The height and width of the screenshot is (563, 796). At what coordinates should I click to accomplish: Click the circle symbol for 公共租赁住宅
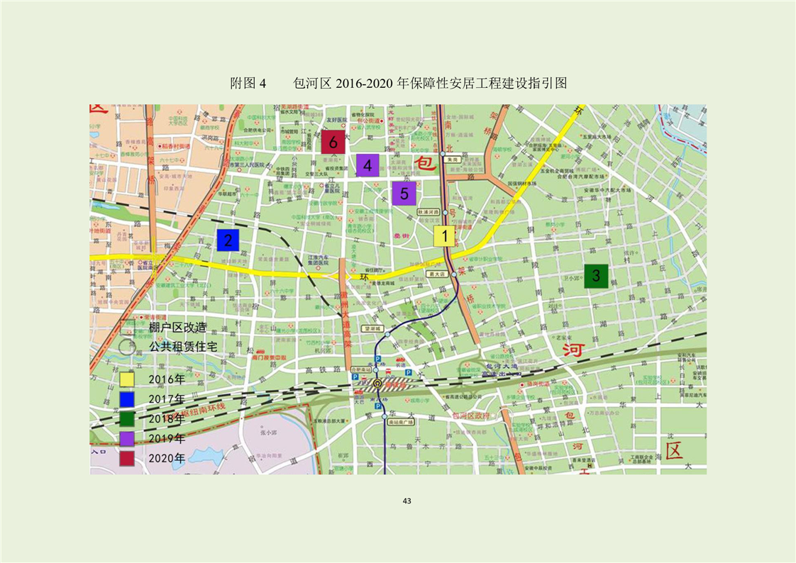[x=128, y=347]
